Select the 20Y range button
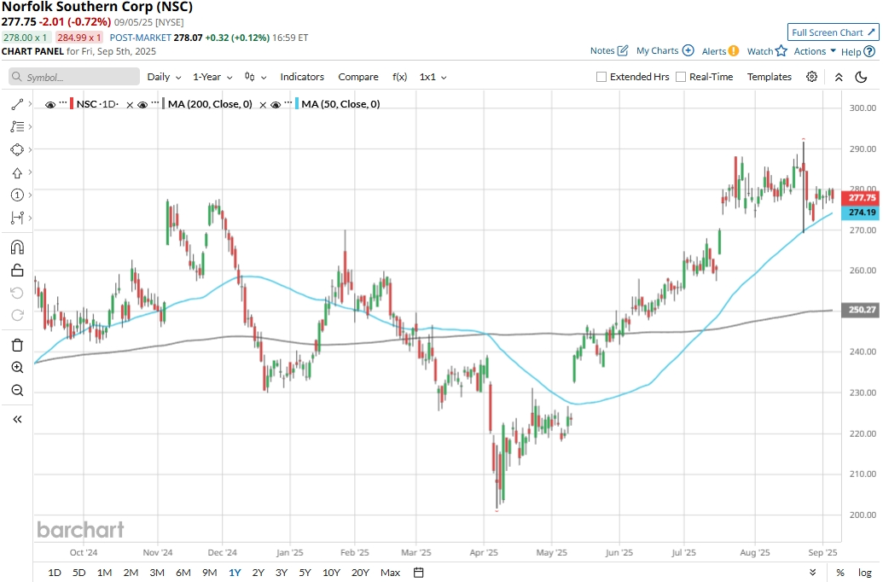The height and width of the screenshot is (582, 883). pyautogui.click(x=360, y=573)
